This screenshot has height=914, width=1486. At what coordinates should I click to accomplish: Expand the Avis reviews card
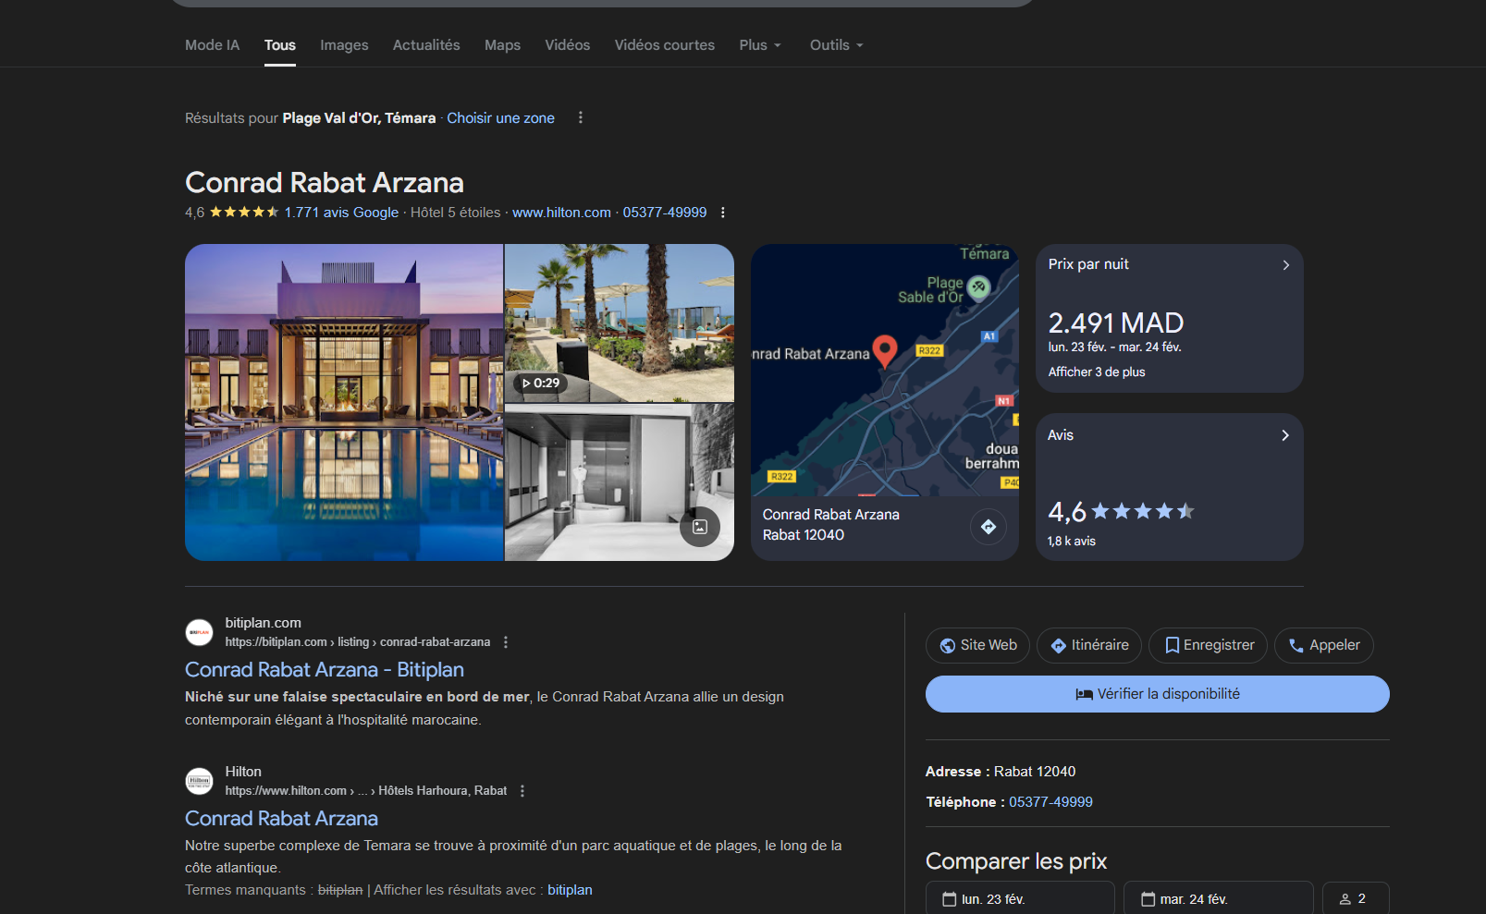pos(1285,435)
